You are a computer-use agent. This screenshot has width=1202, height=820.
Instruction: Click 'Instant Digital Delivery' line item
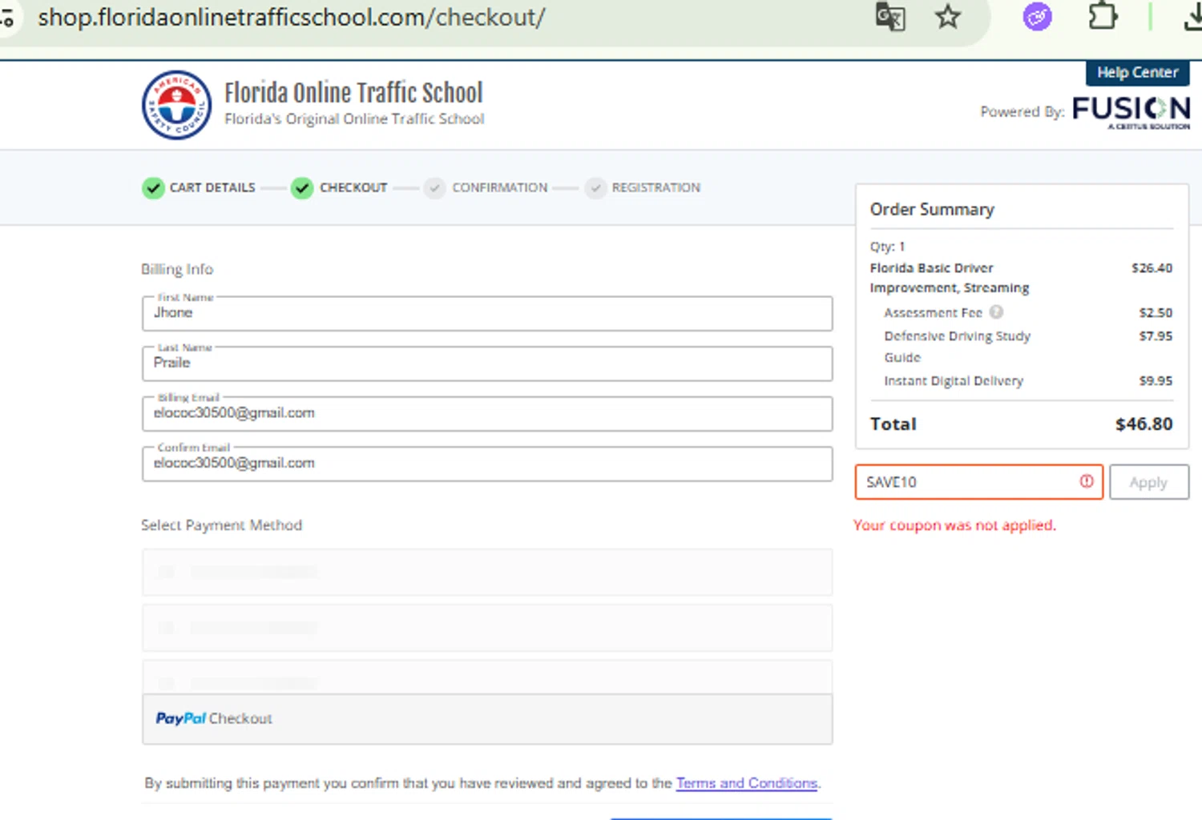[x=954, y=381]
